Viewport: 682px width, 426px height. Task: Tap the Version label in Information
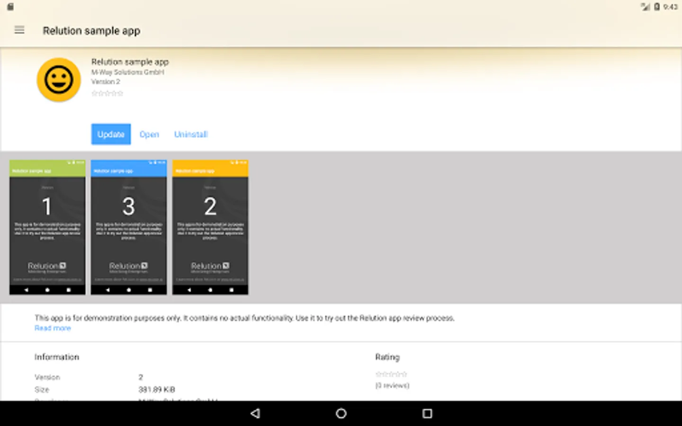click(x=47, y=377)
